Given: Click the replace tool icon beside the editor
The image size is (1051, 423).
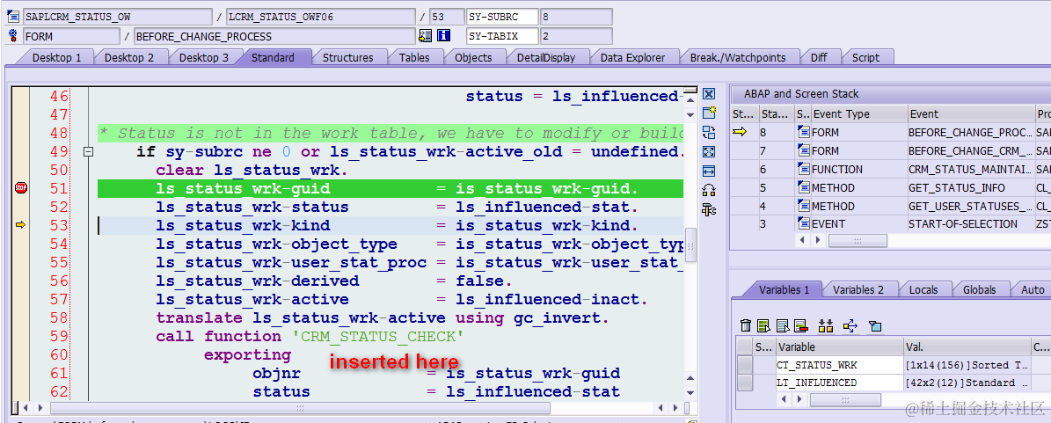Looking at the screenshot, I should pyautogui.click(x=709, y=132).
